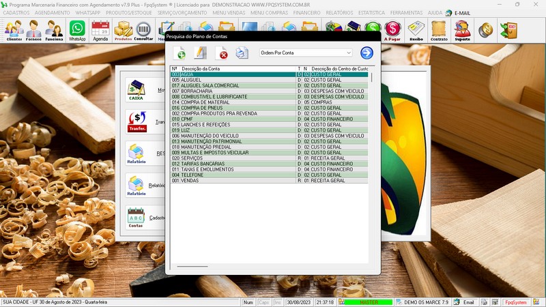Delete the account with the red X icon
This screenshot has height=307, width=546.
[x=221, y=53]
